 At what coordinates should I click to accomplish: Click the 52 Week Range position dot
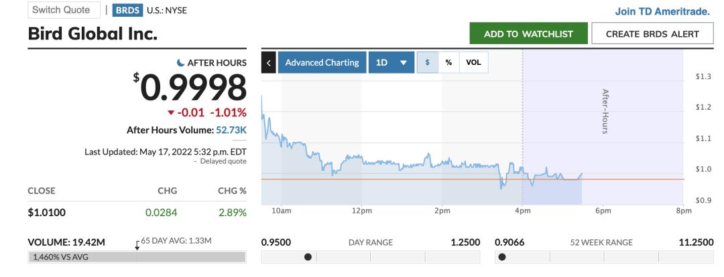coord(501,256)
